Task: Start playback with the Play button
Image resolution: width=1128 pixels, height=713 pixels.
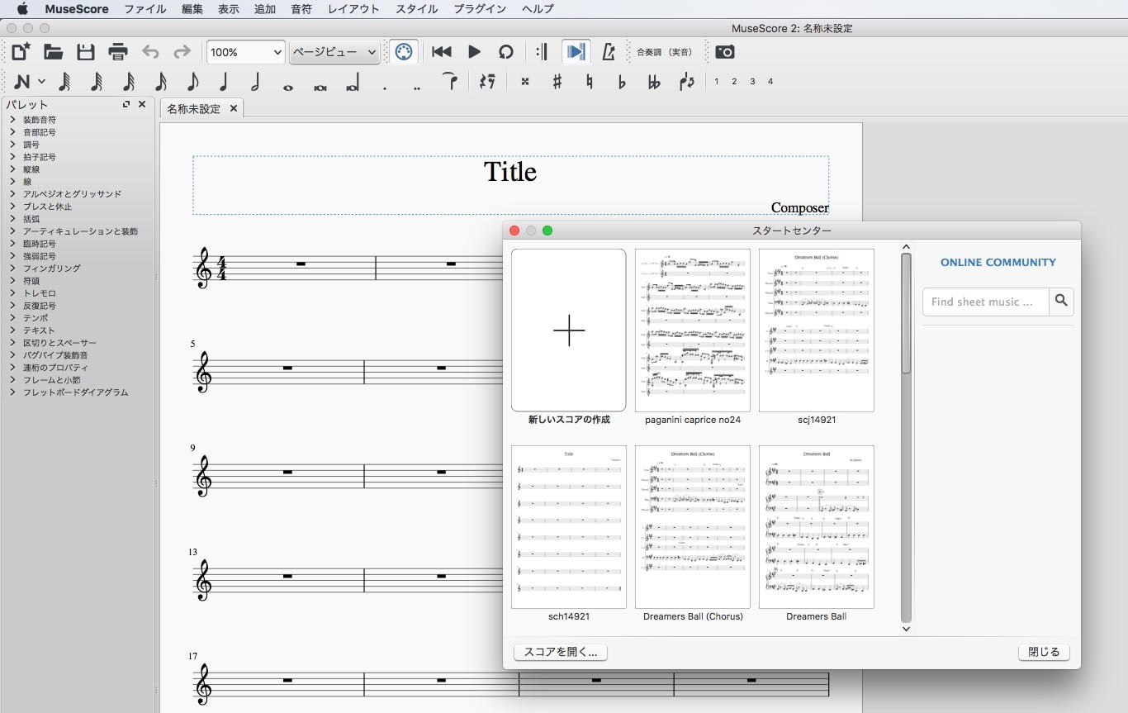Action: click(474, 52)
